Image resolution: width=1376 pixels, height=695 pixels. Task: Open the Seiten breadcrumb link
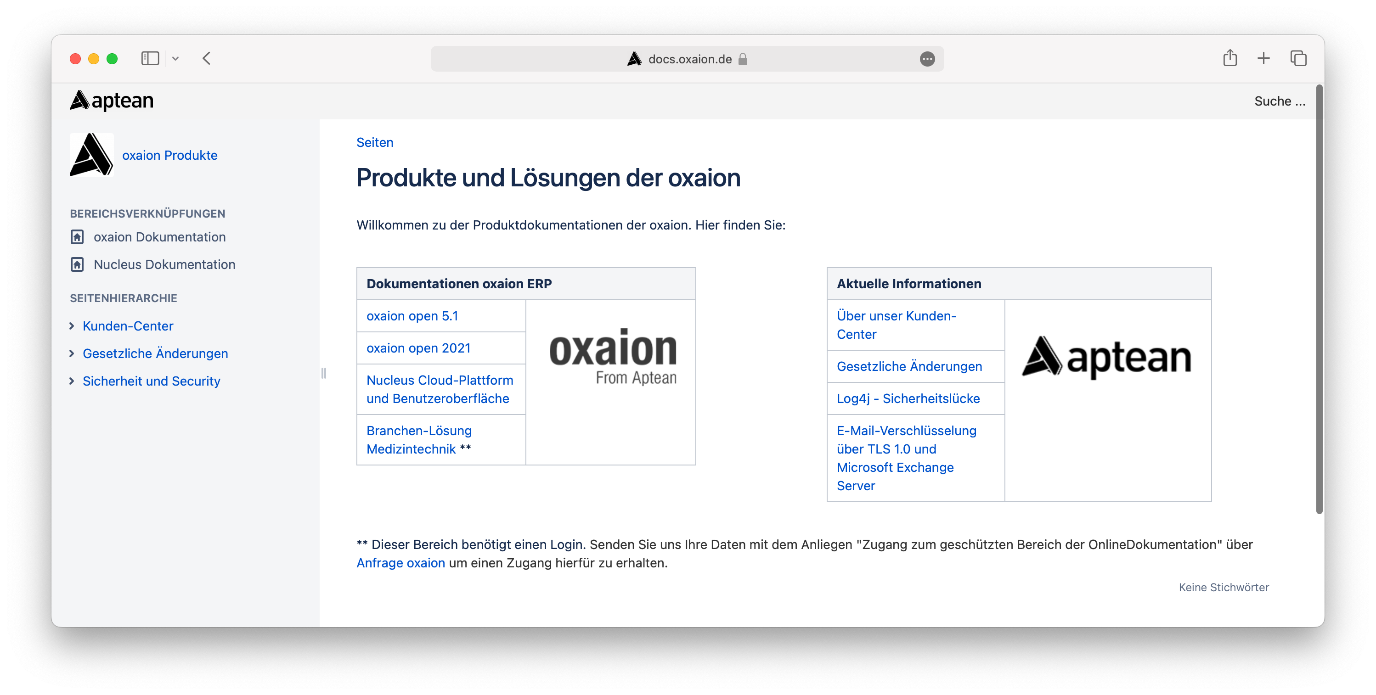coord(374,142)
